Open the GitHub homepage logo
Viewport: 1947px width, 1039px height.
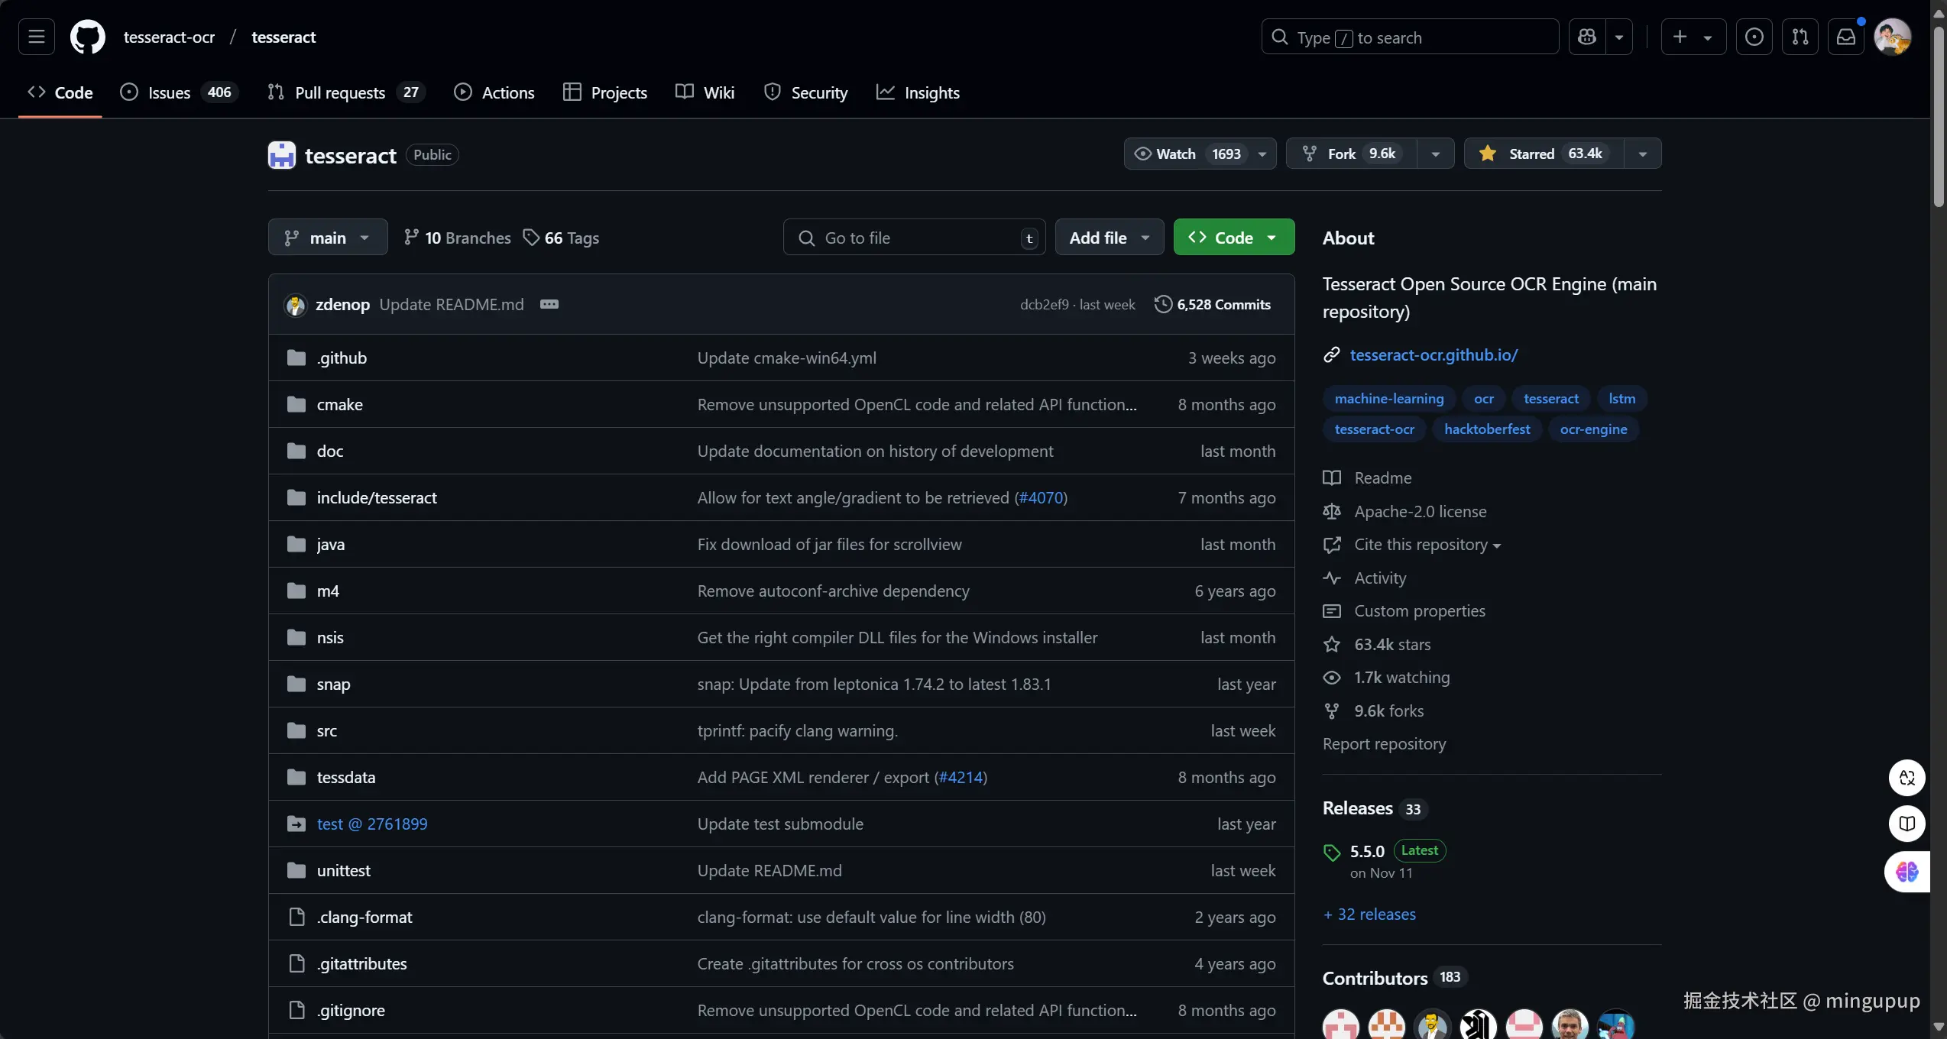[87, 37]
